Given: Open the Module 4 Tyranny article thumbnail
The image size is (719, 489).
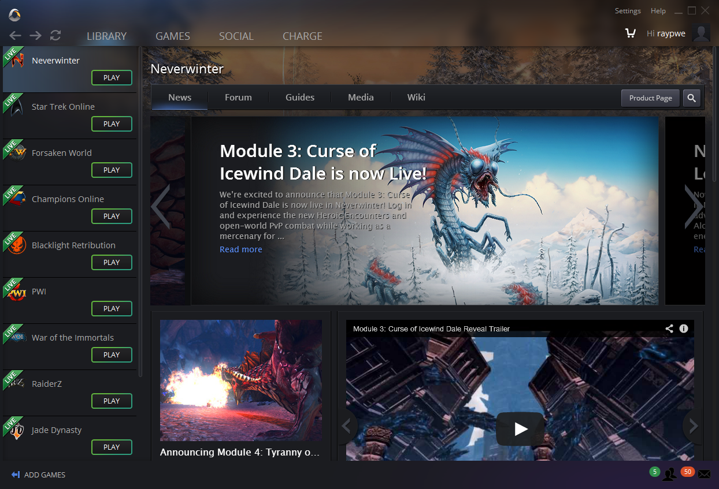Looking at the screenshot, I should coord(241,380).
